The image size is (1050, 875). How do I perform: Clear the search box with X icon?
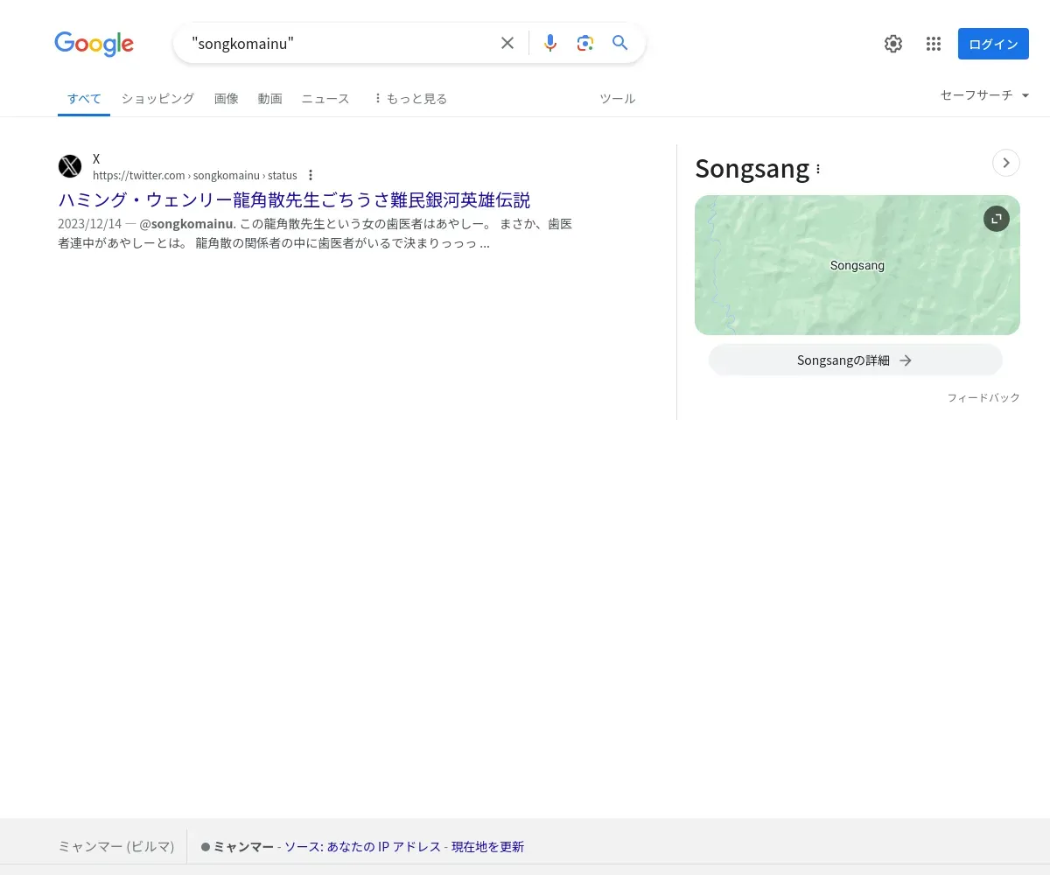pos(507,43)
